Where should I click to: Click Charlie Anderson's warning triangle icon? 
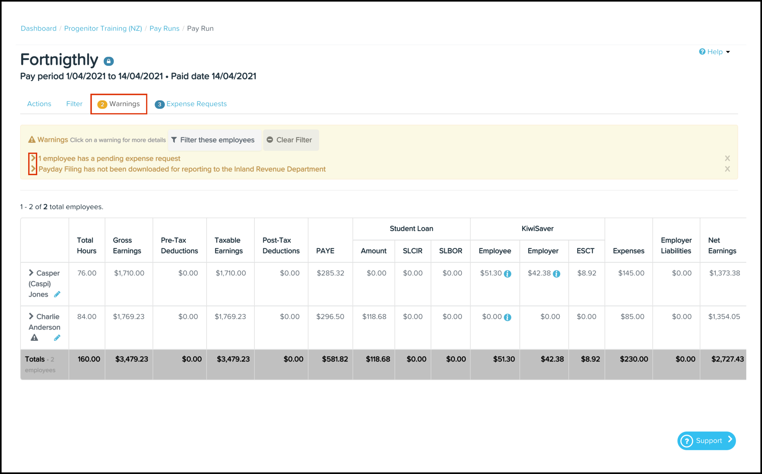pos(34,338)
